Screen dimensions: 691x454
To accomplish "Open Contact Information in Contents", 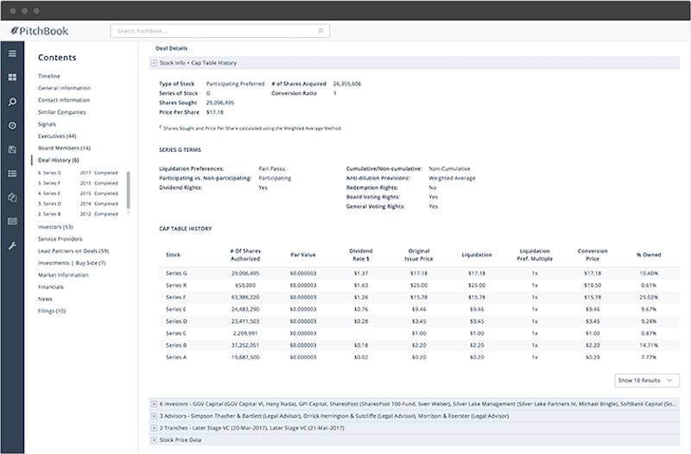I will (64, 100).
